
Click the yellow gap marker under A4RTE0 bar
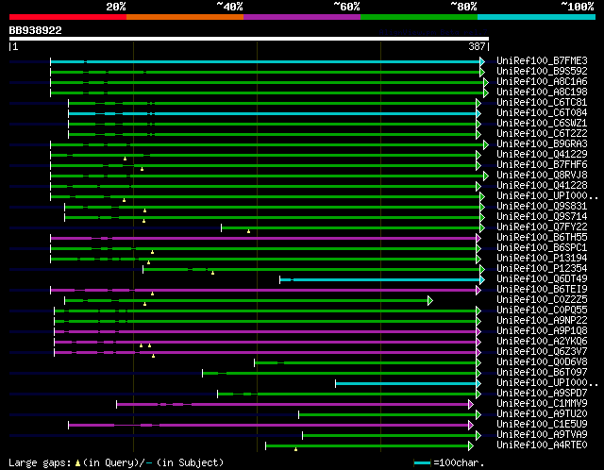[x=297, y=449]
